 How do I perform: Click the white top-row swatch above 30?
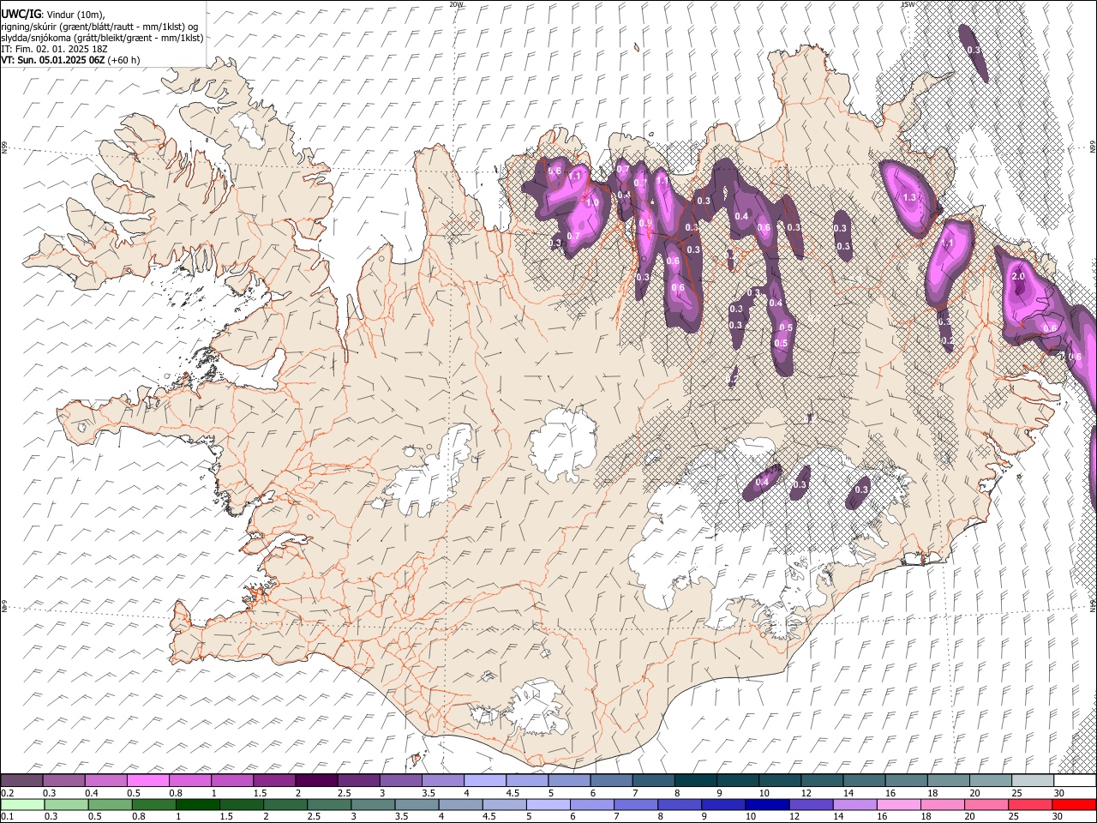pos(1075,780)
